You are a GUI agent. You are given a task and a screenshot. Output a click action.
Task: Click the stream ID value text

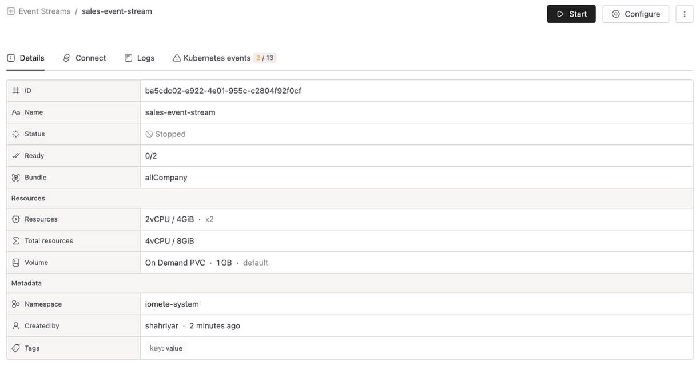[223, 91]
